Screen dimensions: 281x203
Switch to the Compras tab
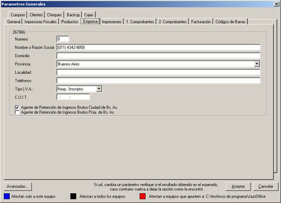18,15
